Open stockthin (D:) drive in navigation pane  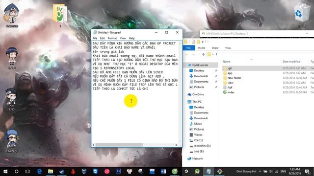click(x=202, y=146)
